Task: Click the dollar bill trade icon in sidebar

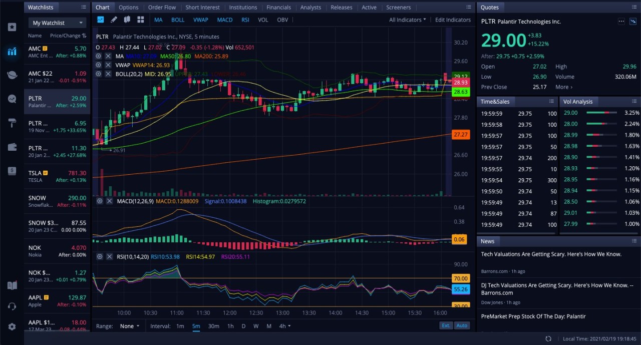Action: pos(12,171)
